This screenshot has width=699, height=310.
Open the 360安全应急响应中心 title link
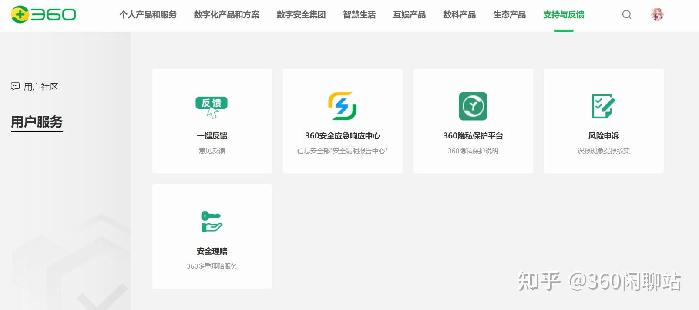tap(343, 136)
